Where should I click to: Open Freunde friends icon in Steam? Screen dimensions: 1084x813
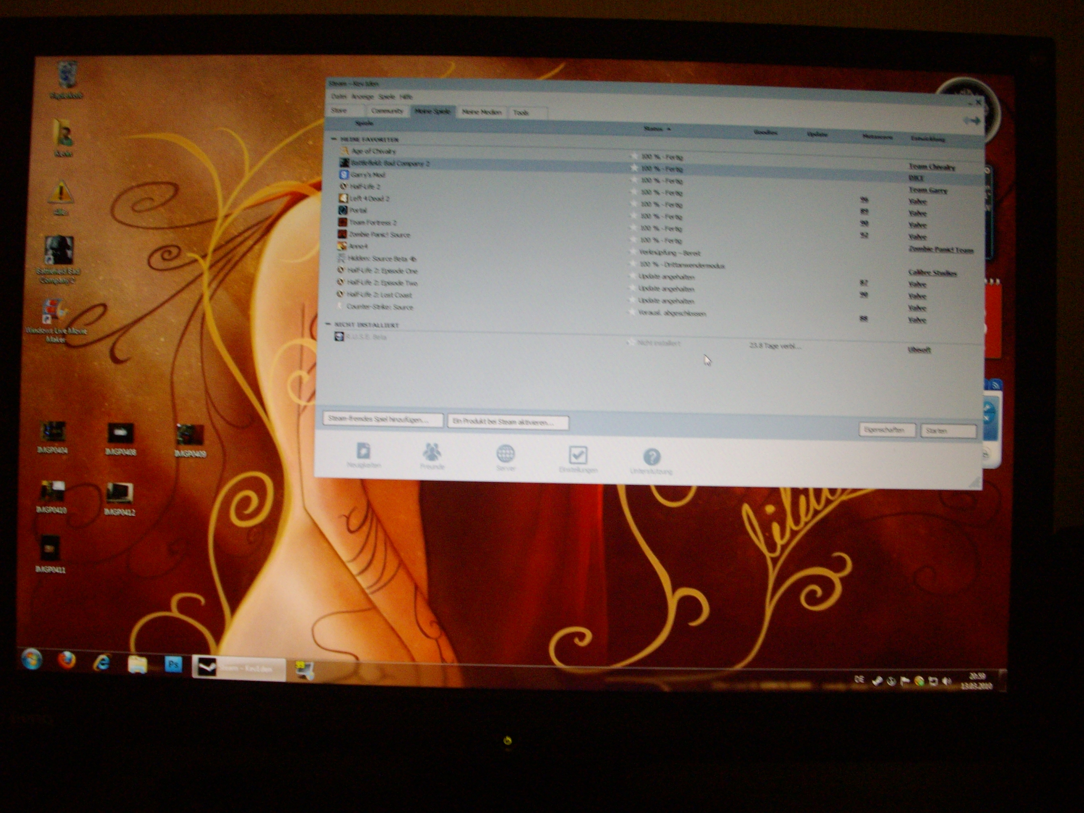(432, 452)
